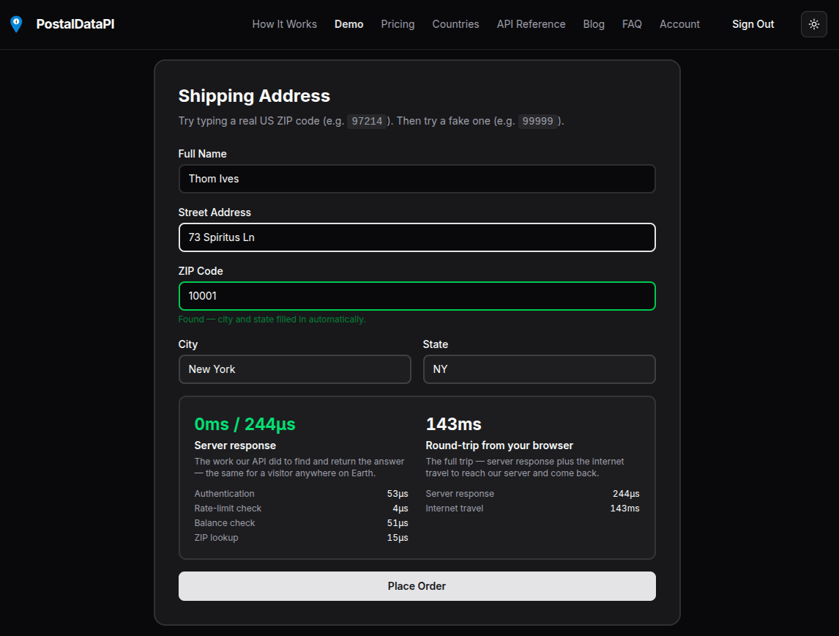This screenshot has width=839, height=636.
Task: Click the 143ms round-trip heading value
Action: point(453,424)
